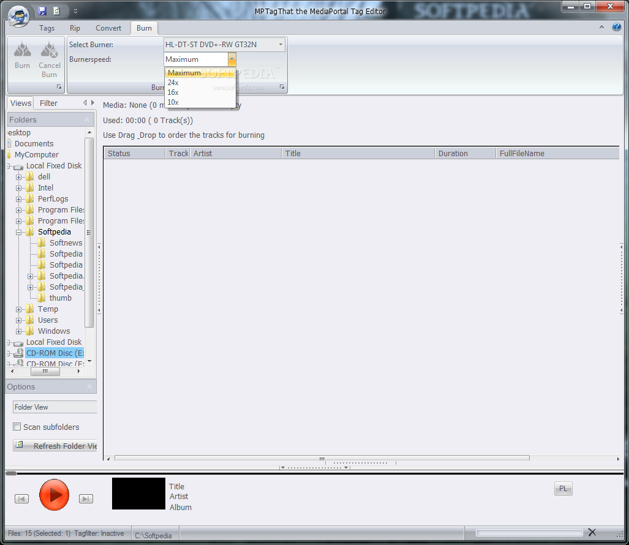Click the refresh icon in quick access toolbar
The image size is (629, 545).
[x=56, y=11]
